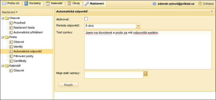The height and width of the screenshot is (100, 216).
Task: Open Nastavení hesla settings item
Action: pos(24,28)
